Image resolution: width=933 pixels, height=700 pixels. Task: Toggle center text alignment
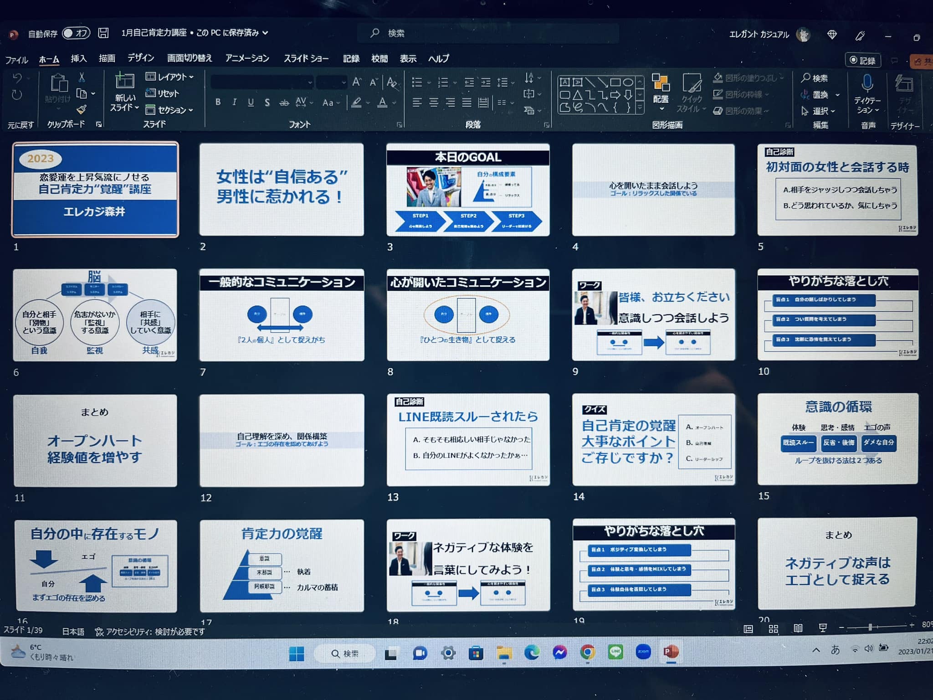coord(434,103)
